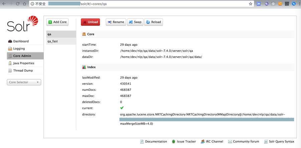The image size is (301, 148).
Task: Click the Logging icon in sidebar
Action: [10, 49]
